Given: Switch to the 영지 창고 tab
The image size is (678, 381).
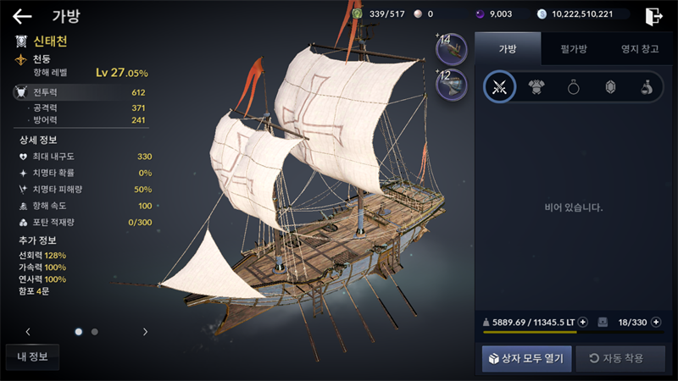Looking at the screenshot, I should coord(640,49).
